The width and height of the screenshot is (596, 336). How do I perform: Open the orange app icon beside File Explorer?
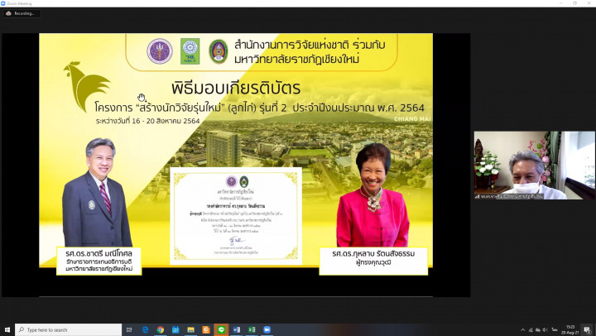(206, 329)
